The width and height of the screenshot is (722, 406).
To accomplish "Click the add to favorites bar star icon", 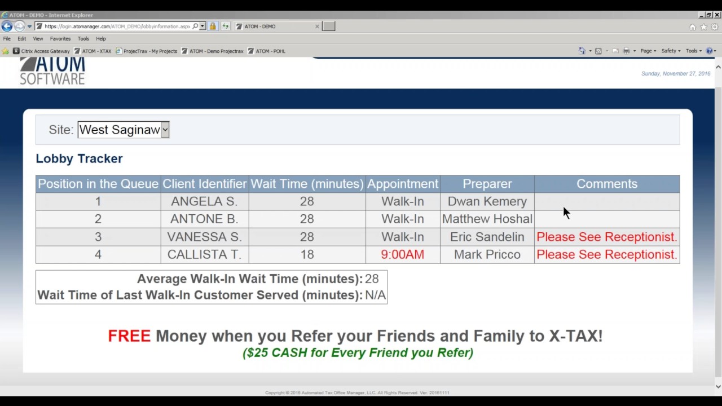I will pos(6,51).
